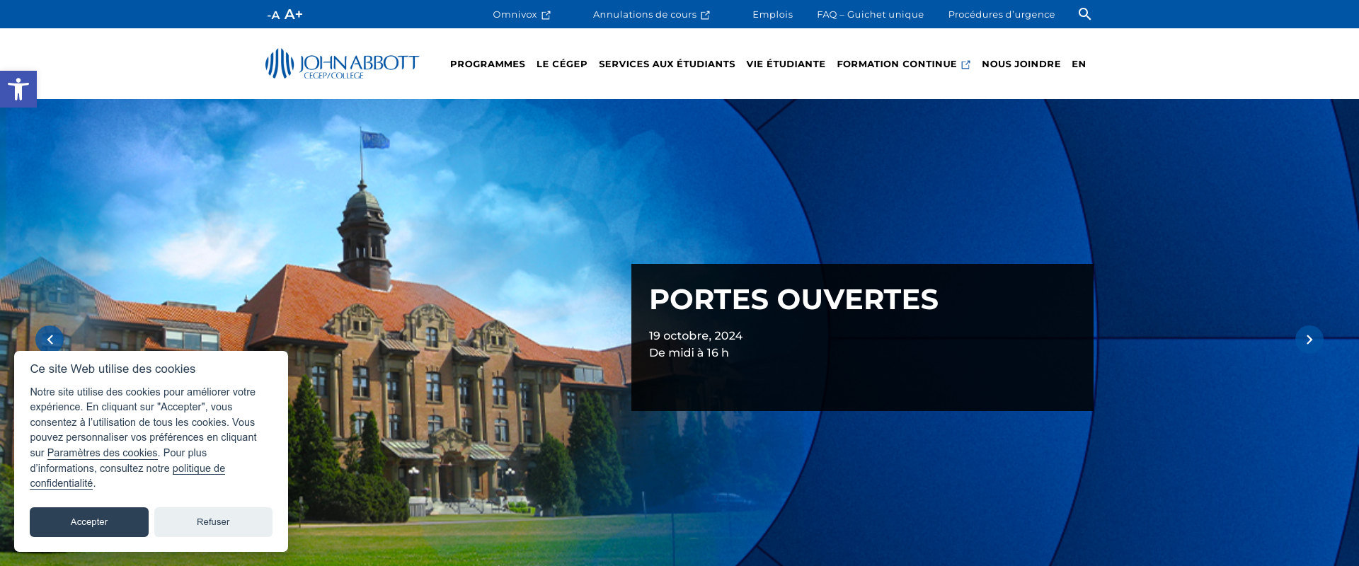The height and width of the screenshot is (566, 1359).
Task: Open Vie étudiante menu item
Action: (785, 64)
